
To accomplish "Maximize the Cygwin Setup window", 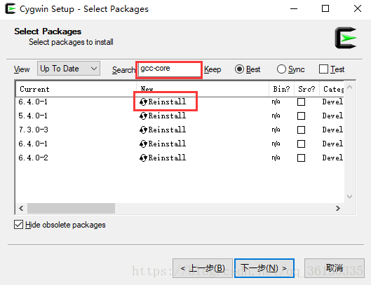I will tap(325, 8).
